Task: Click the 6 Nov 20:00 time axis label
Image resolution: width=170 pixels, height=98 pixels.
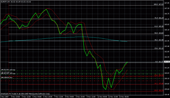Action: pos(48,97)
